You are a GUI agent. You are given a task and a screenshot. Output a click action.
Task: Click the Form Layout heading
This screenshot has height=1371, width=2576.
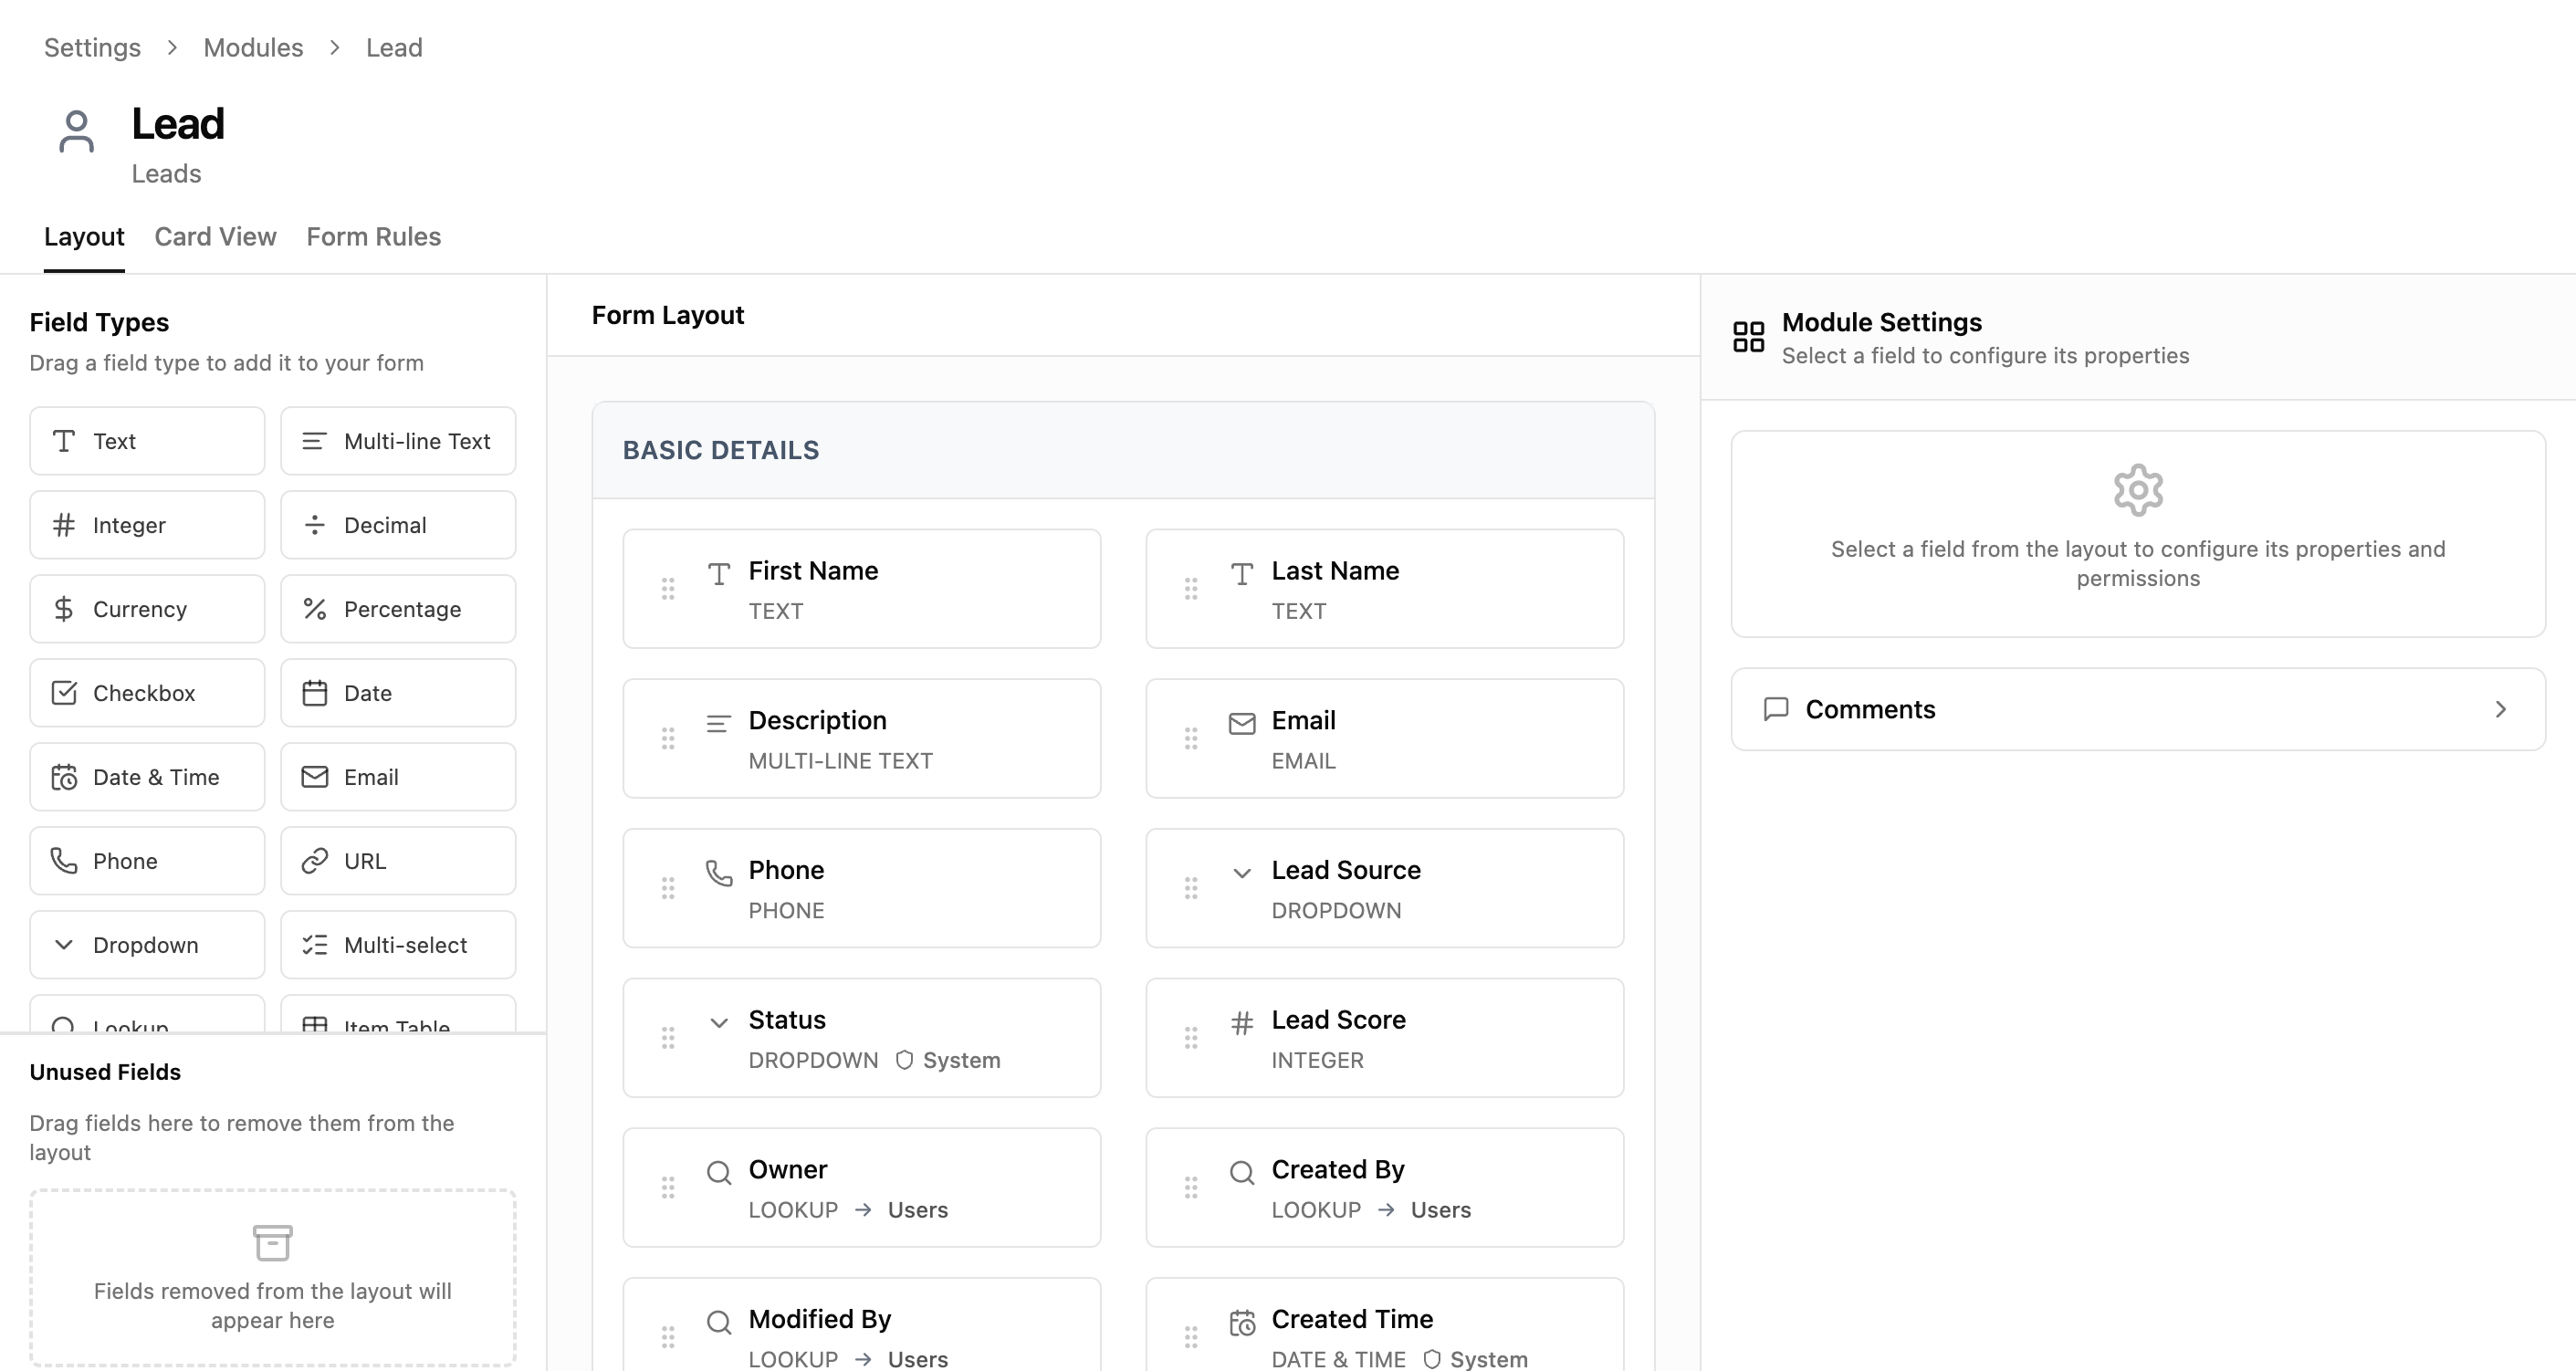[668, 316]
